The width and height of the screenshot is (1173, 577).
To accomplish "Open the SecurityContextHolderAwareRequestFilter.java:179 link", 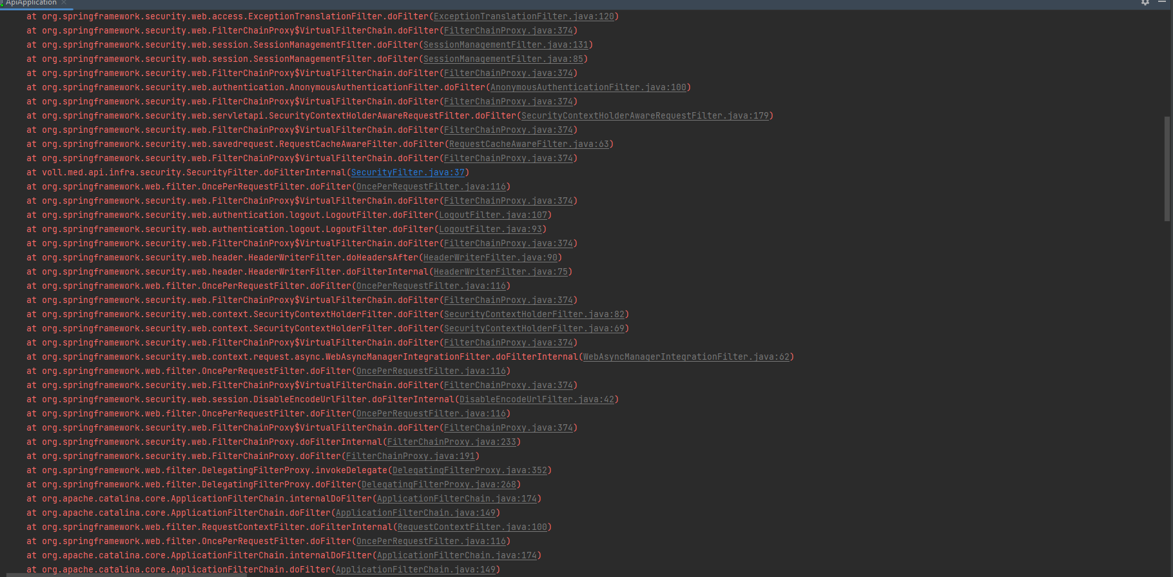I will pyautogui.click(x=645, y=116).
